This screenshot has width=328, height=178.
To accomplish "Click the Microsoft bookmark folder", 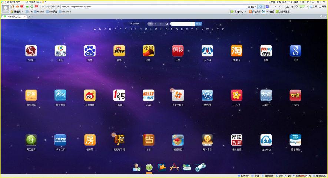I will point(39,12).
